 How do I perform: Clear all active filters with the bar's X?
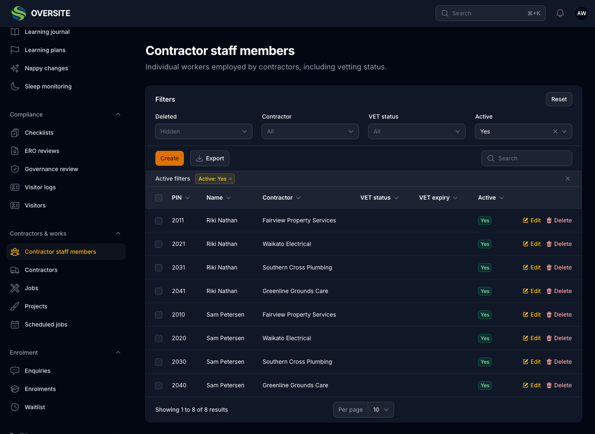[x=568, y=179]
